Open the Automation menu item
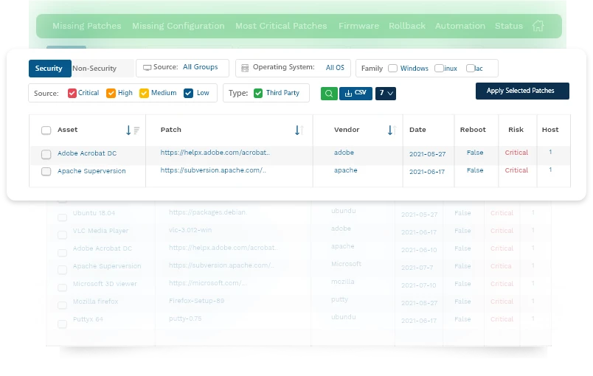593x376 pixels. [x=460, y=26]
